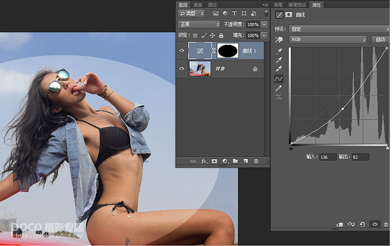The width and height of the screenshot is (392, 246).
Task: Filter layers by pixel layers icon
Action: pyautogui.click(x=216, y=13)
